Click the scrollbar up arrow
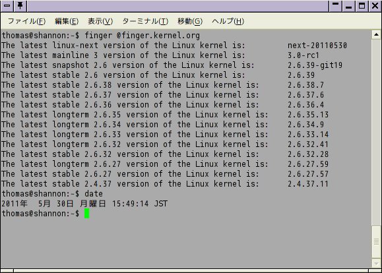The height and width of the screenshot is (273, 382). (x=376, y=35)
